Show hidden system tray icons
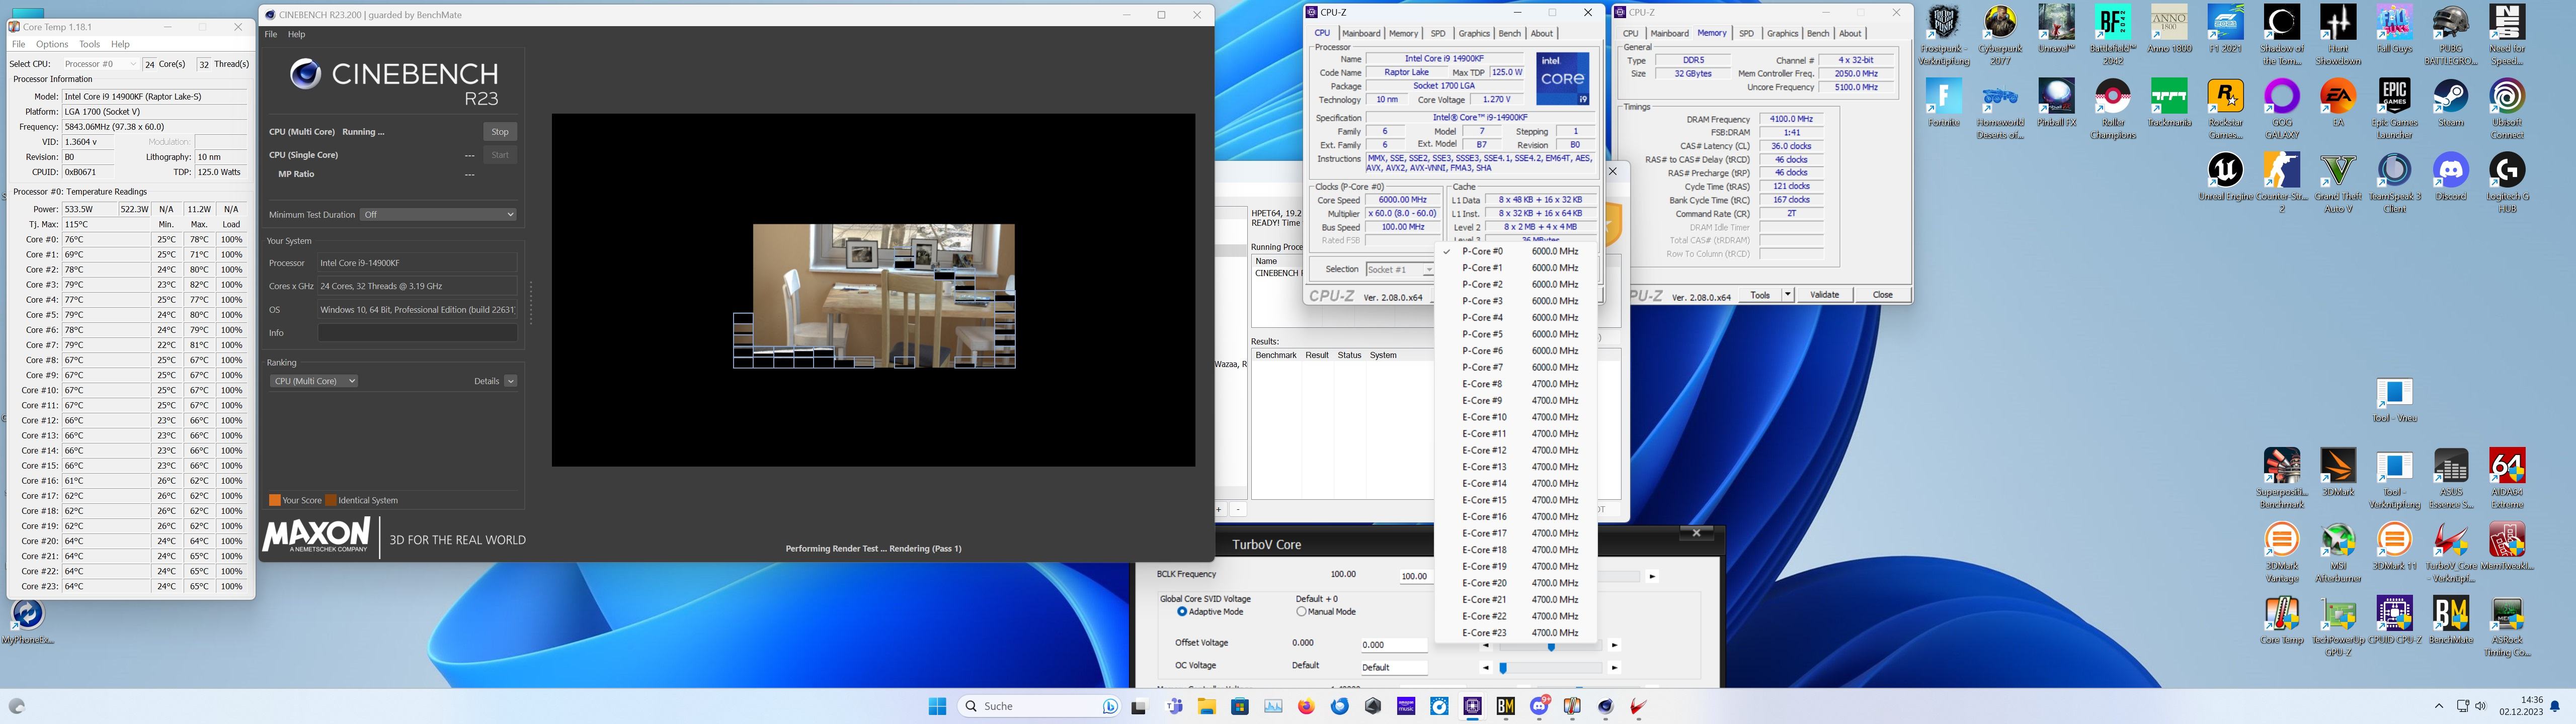Screen dimensions: 2576x724 (2439, 706)
